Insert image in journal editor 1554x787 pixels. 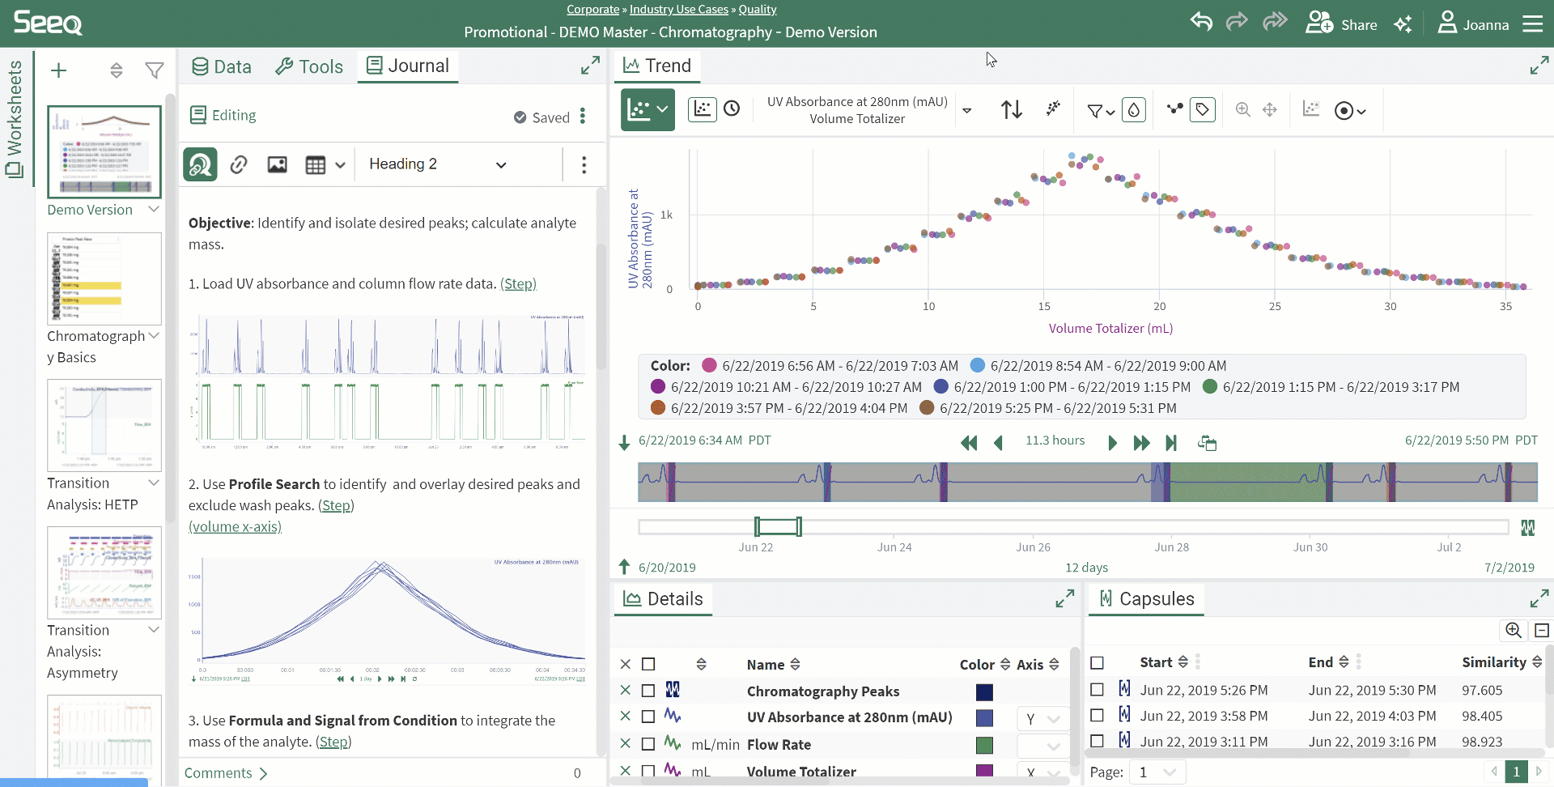277,165
